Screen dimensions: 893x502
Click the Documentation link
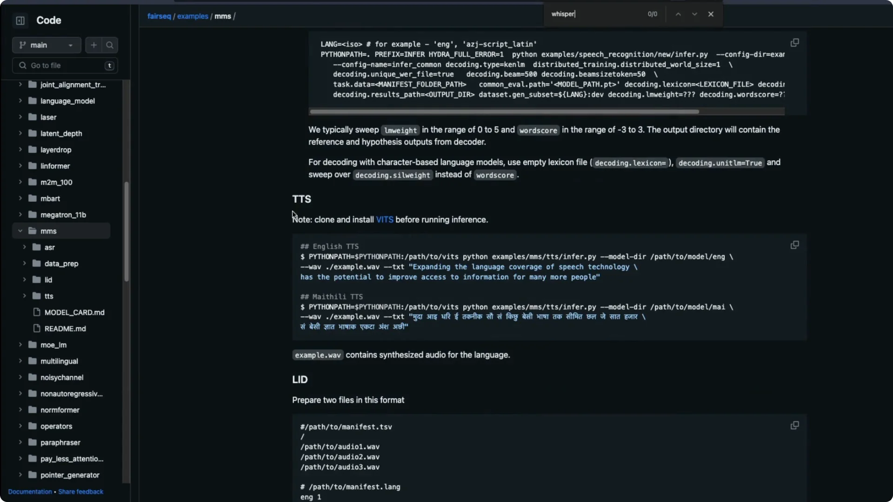(x=30, y=491)
